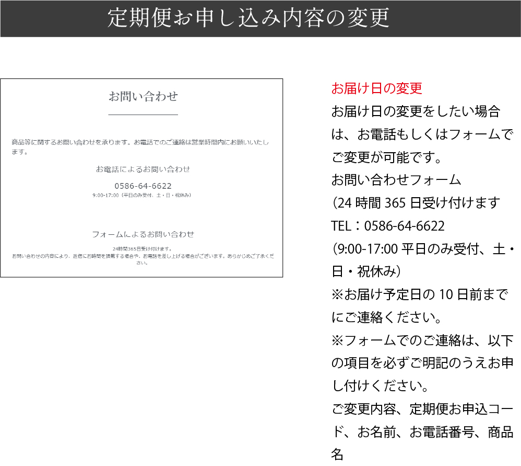
Task: Click the TEL：0586-64-6622 phone line
Action: [387, 226]
